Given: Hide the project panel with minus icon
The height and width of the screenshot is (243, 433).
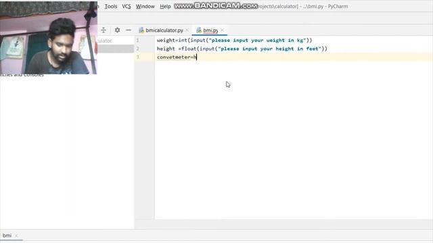Looking at the screenshot, I should [129, 30].
